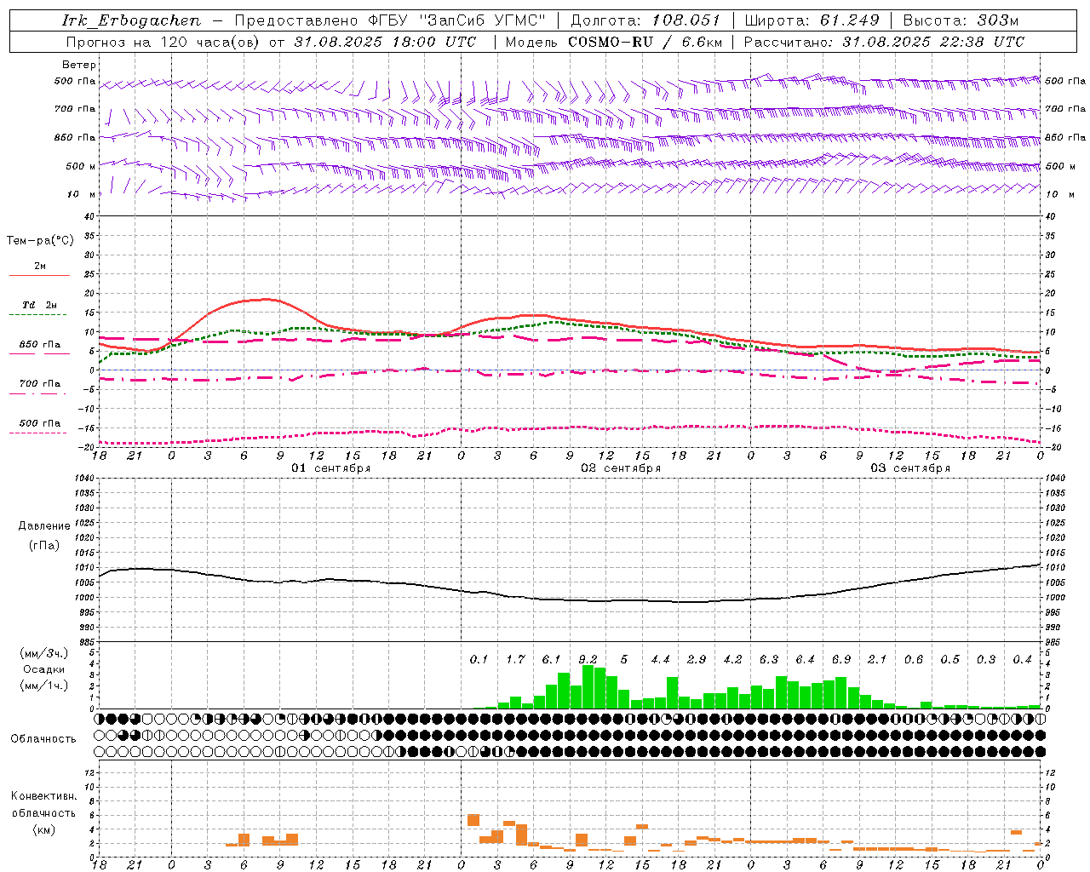Click the '(мм/1ч.)' unit label
The image size is (1090, 872).
pyautogui.click(x=44, y=686)
